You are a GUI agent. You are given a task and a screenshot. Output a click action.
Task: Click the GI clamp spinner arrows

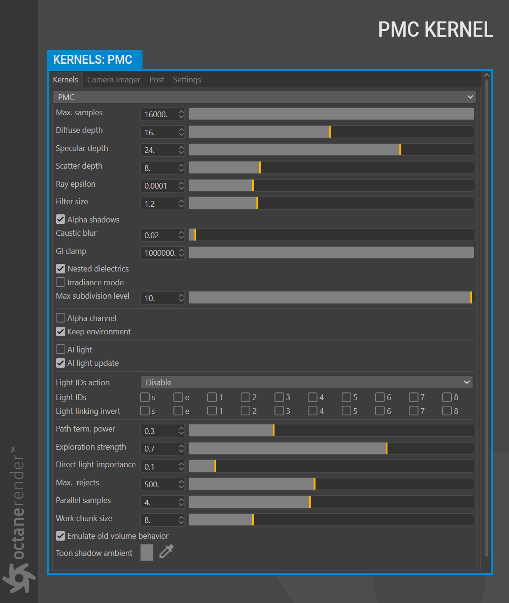pyautogui.click(x=181, y=253)
